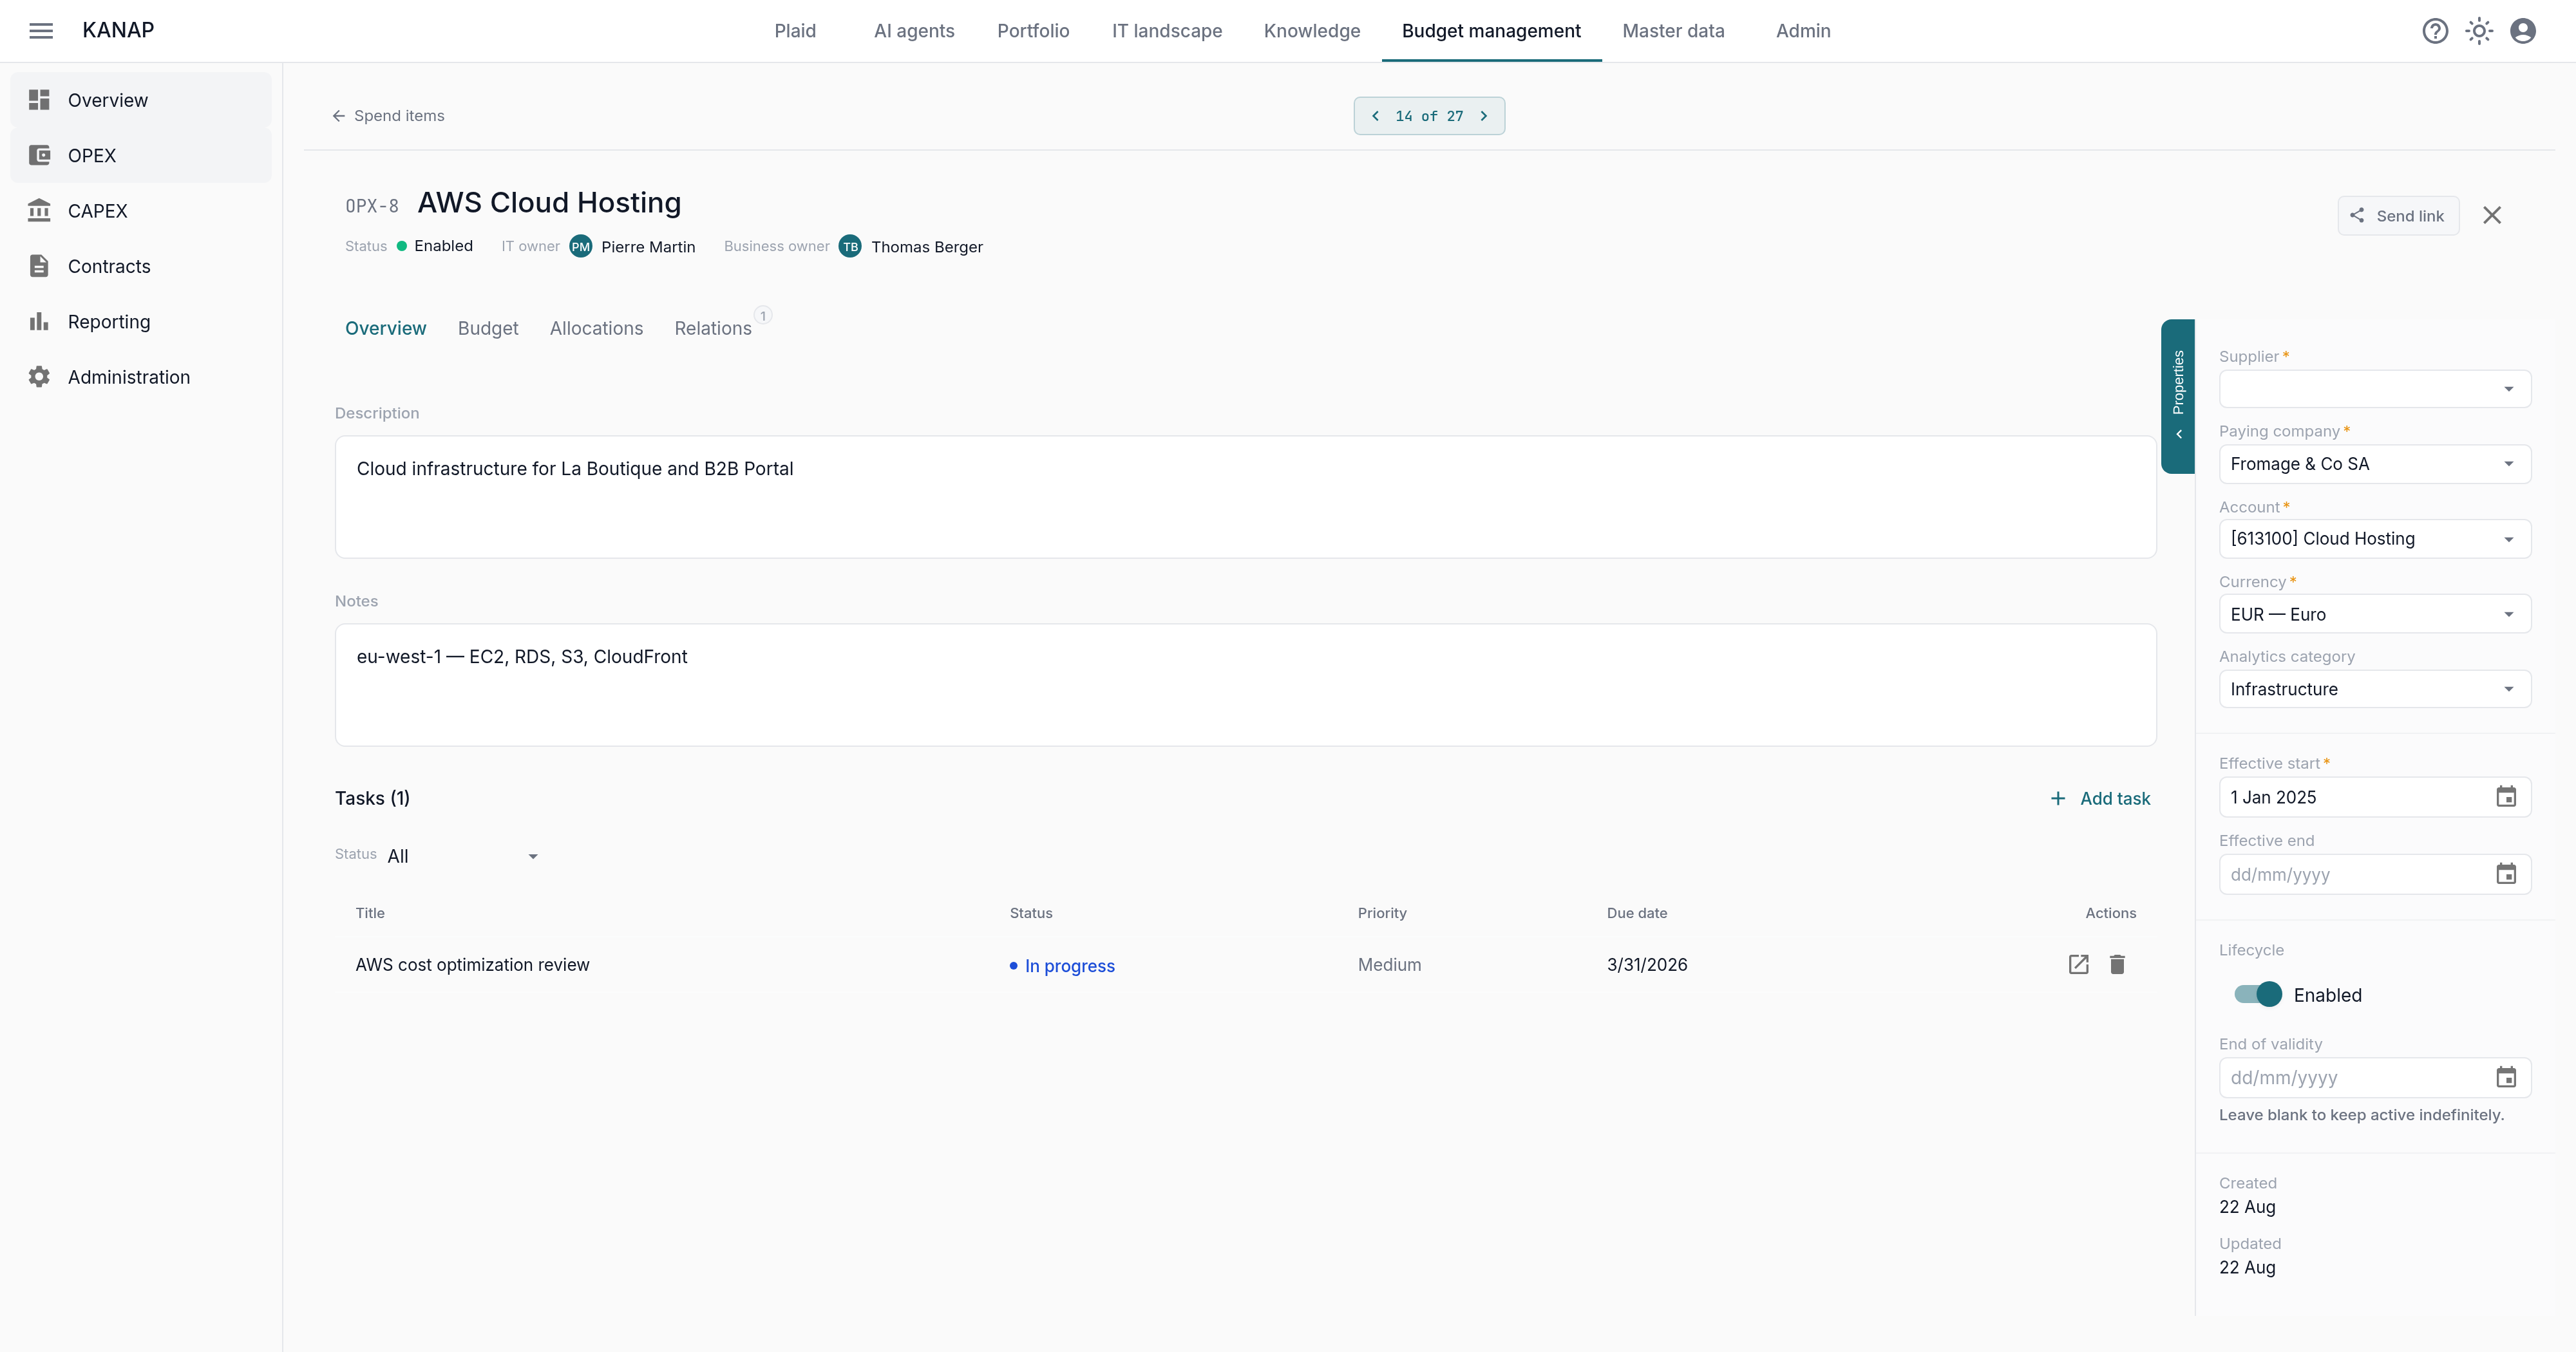Image resolution: width=2576 pixels, height=1352 pixels.
Task: Open CAPEX in the sidebar
Action: tap(141, 211)
